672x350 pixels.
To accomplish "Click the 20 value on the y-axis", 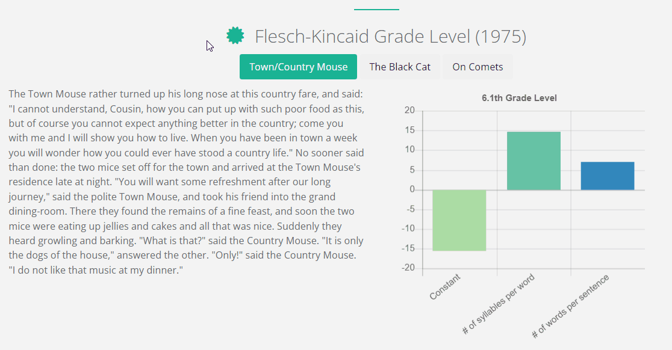I will pos(409,111).
